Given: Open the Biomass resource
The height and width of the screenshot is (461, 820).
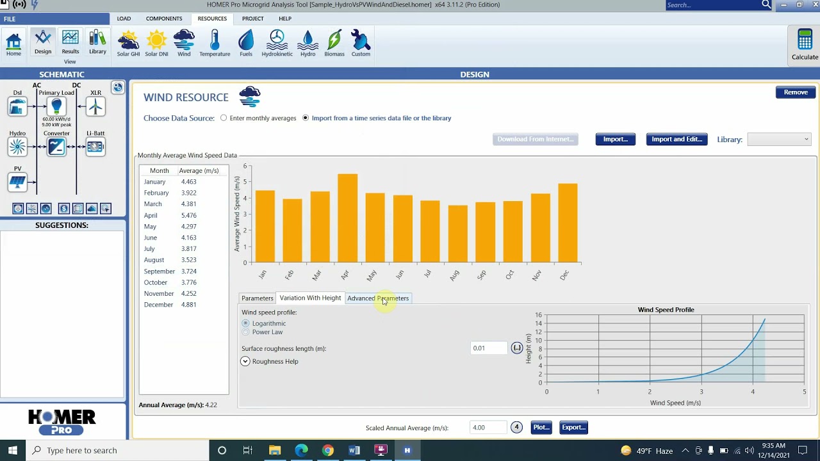Looking at the screenshot, I should tap(334, 44).
